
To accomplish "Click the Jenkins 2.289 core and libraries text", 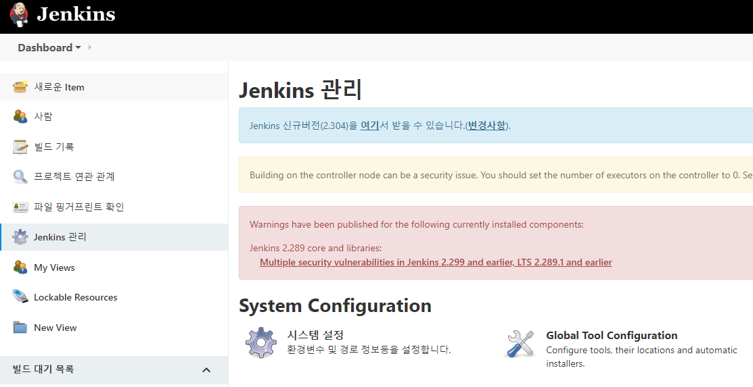I will [315, 249].
